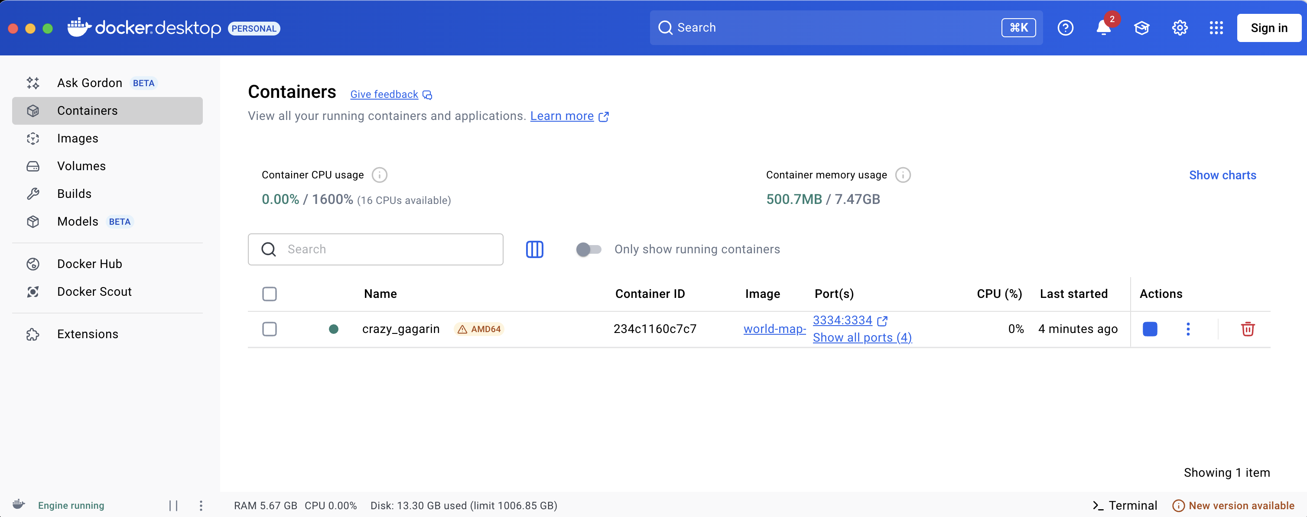Screen dimensions: 1307x517
Task: Open Docker Hub from the sidebar
Action: pos(89,264)
